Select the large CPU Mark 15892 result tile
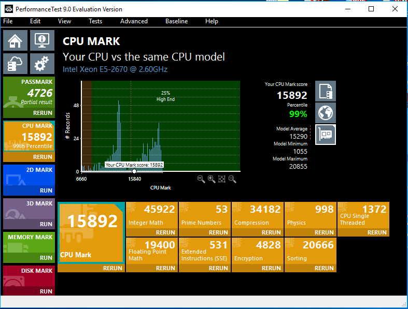408x309 pixels. pos(91,233)
